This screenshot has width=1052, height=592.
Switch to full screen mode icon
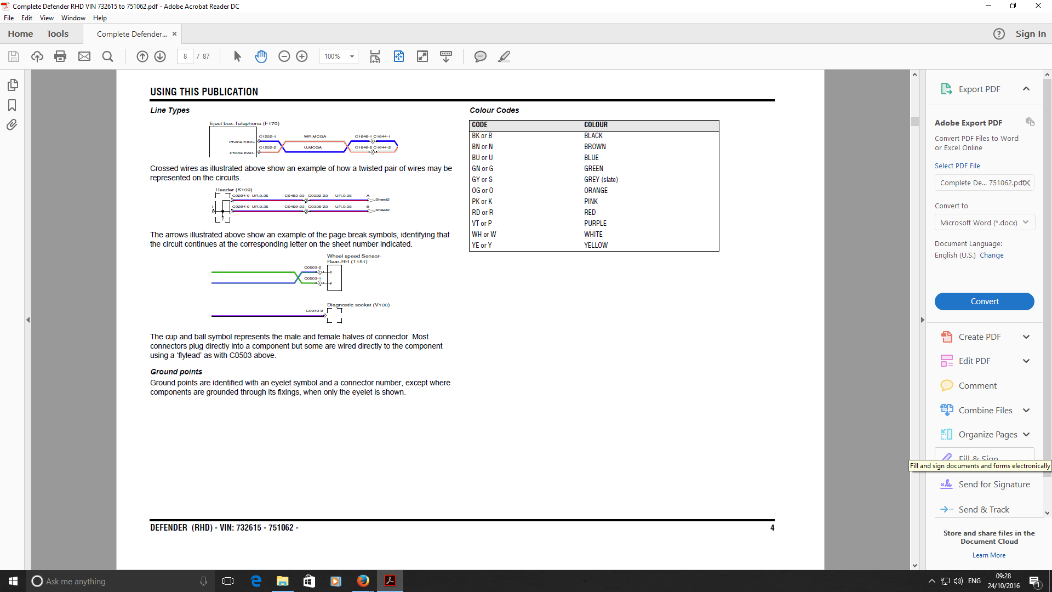pos(422,56)
